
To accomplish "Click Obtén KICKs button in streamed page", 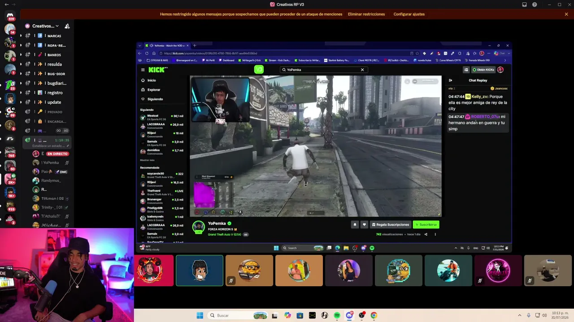I will [x=483, y=70].
